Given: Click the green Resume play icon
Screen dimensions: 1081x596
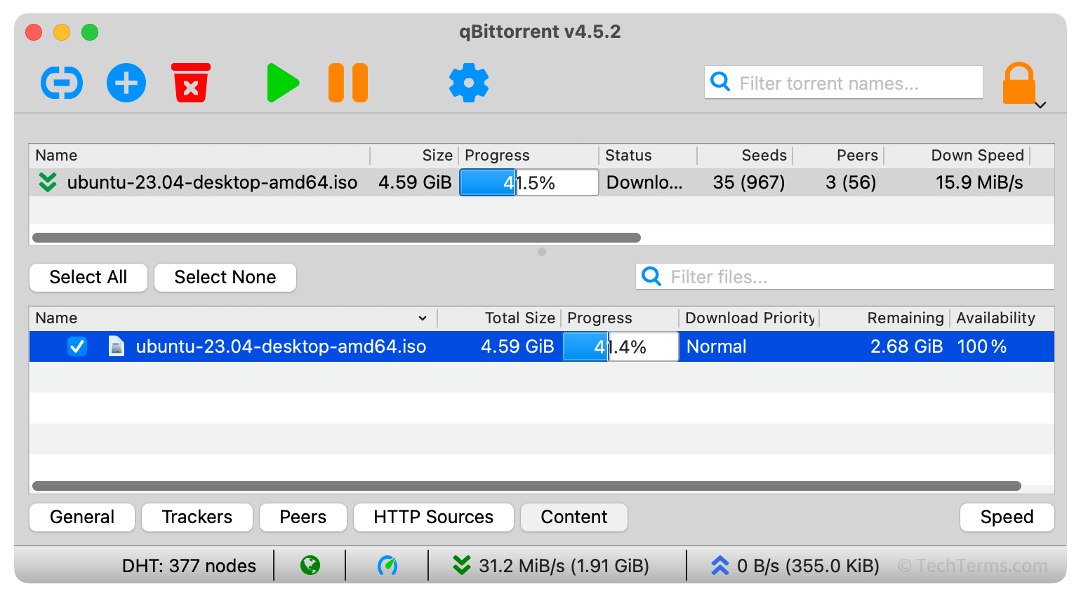Looking at the screenshot, I should coord(283,83).
